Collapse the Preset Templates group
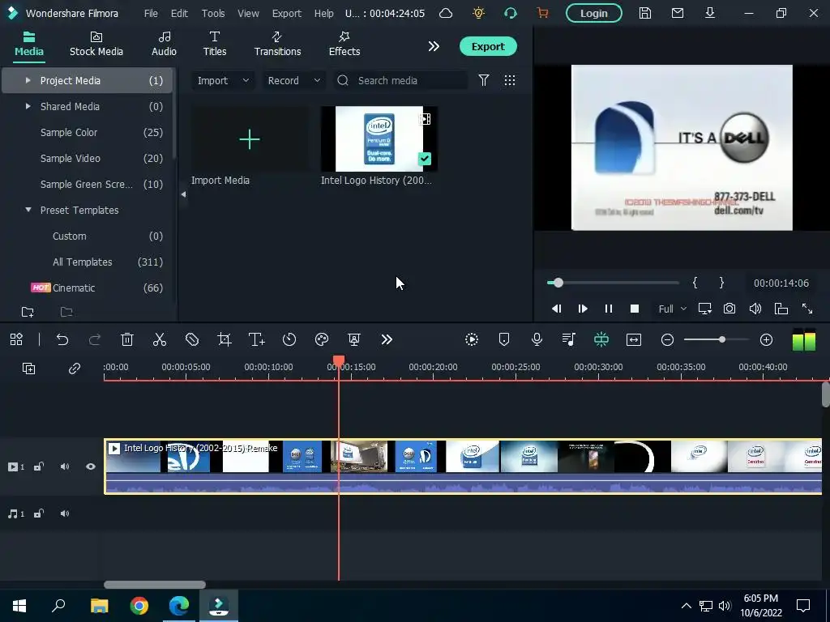The width and height of the screenshot is (830, 622). pos(28,210)
